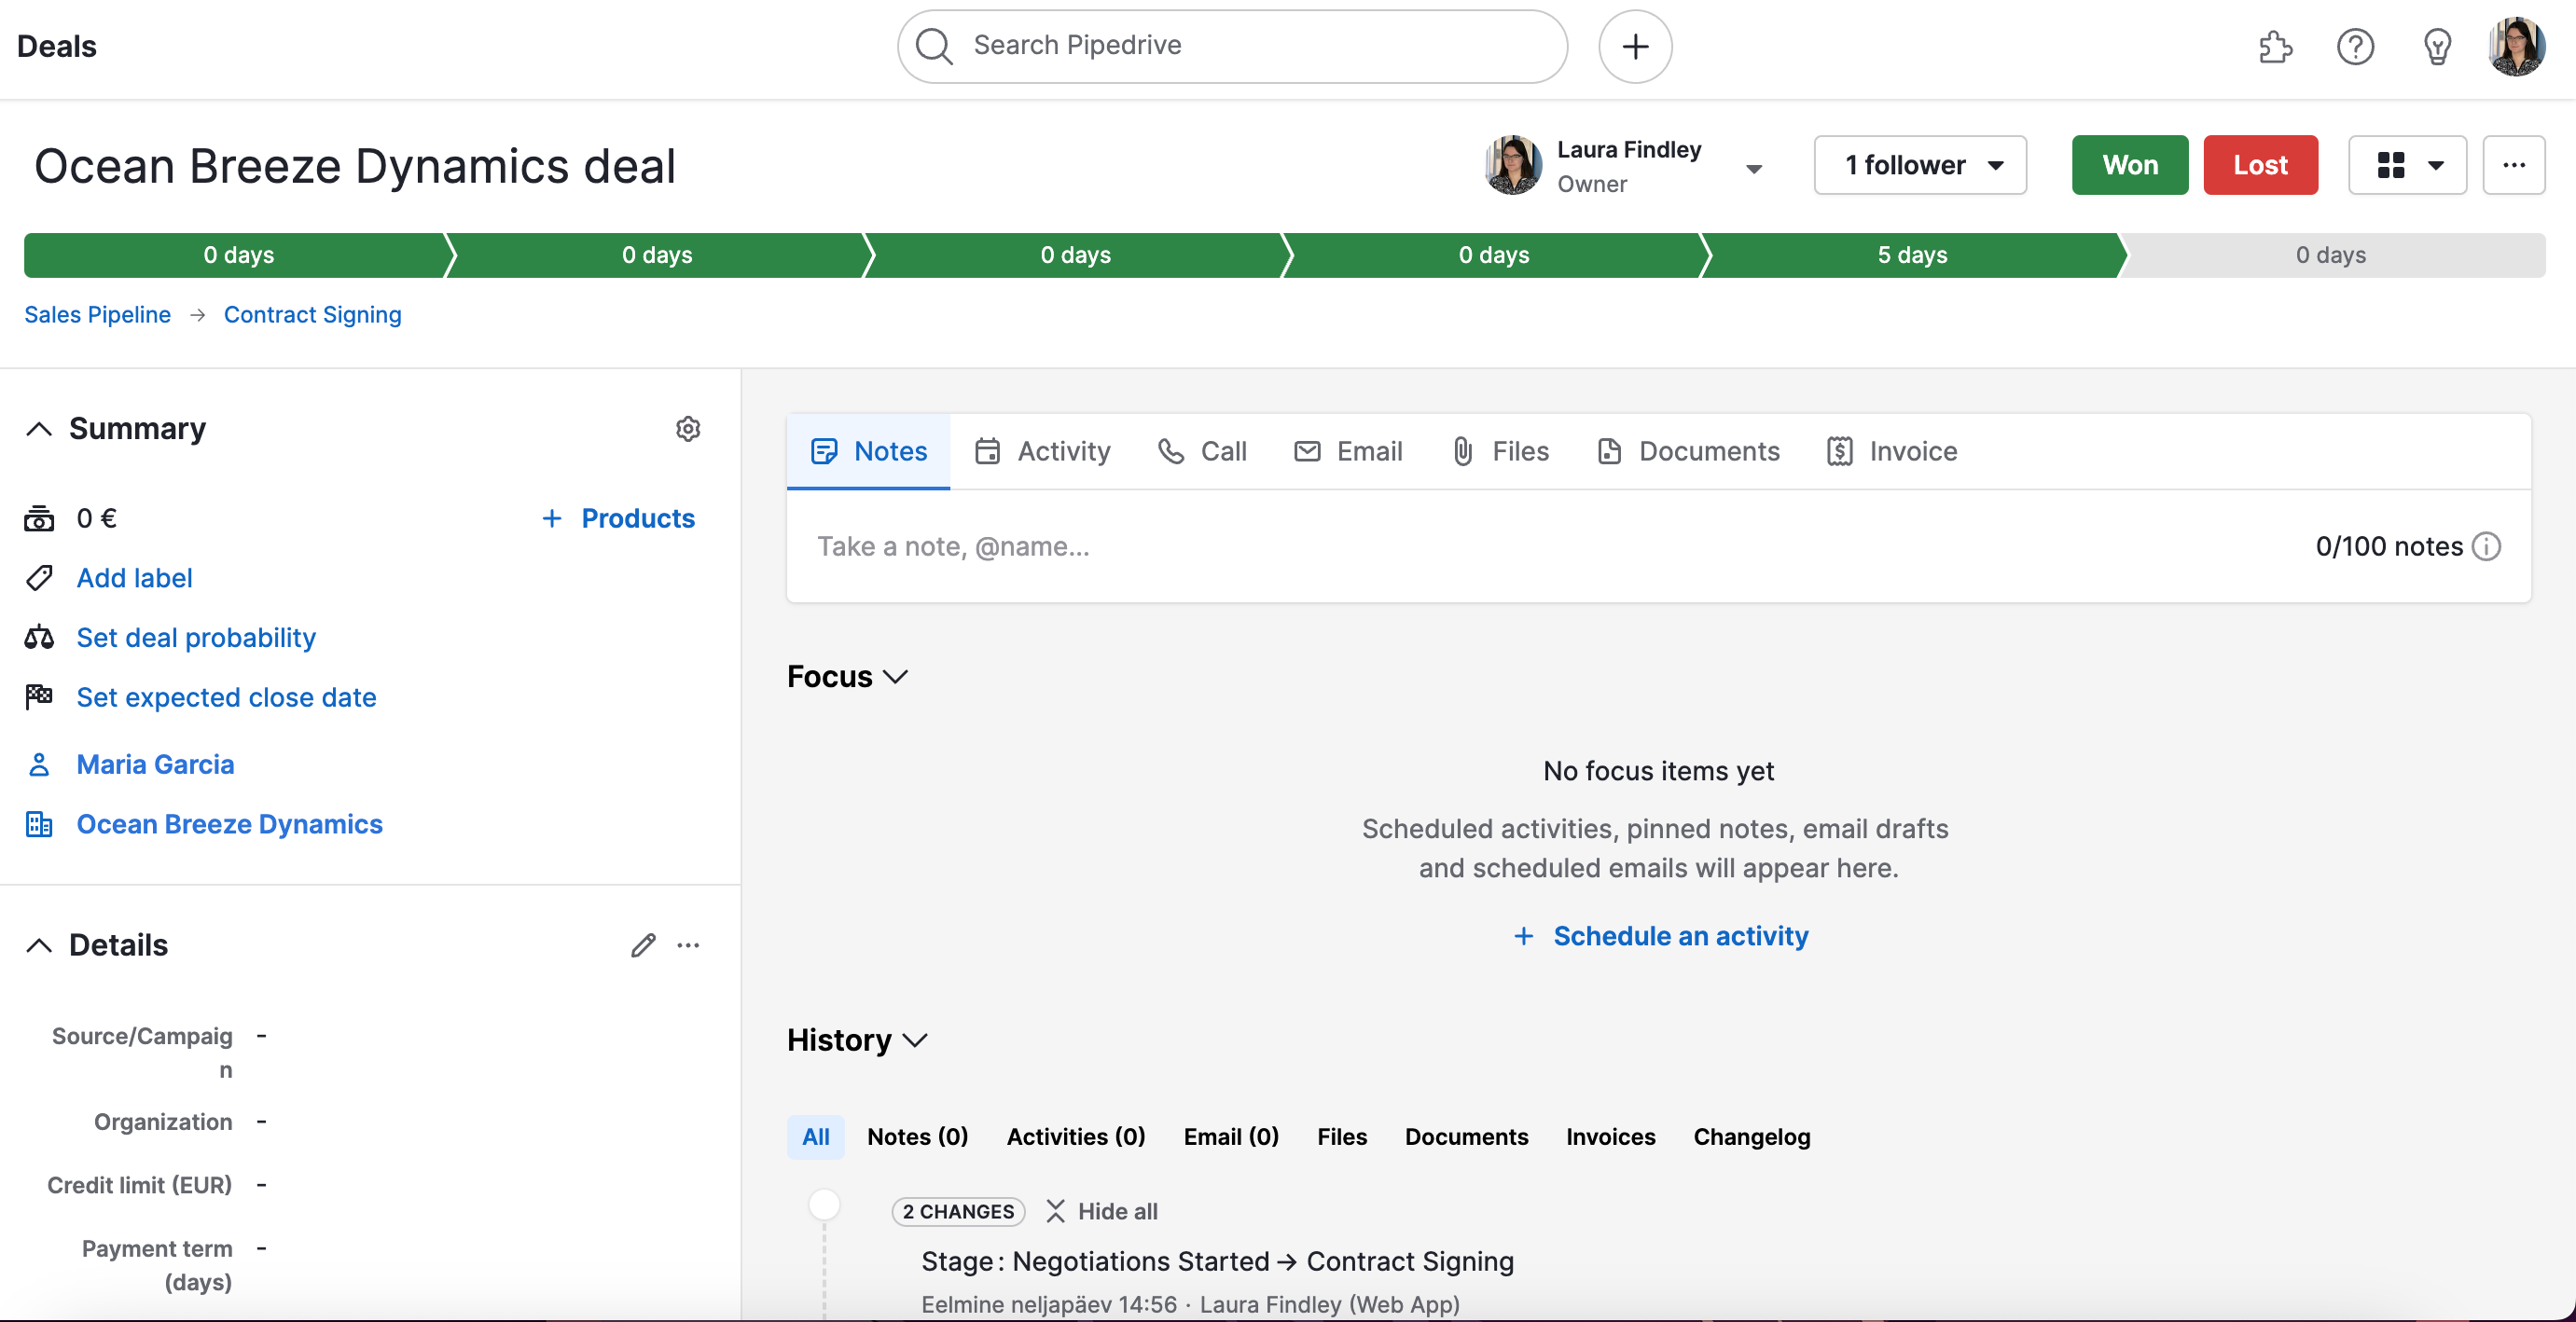Select the Changelog history filter

click(1751, 1137)
